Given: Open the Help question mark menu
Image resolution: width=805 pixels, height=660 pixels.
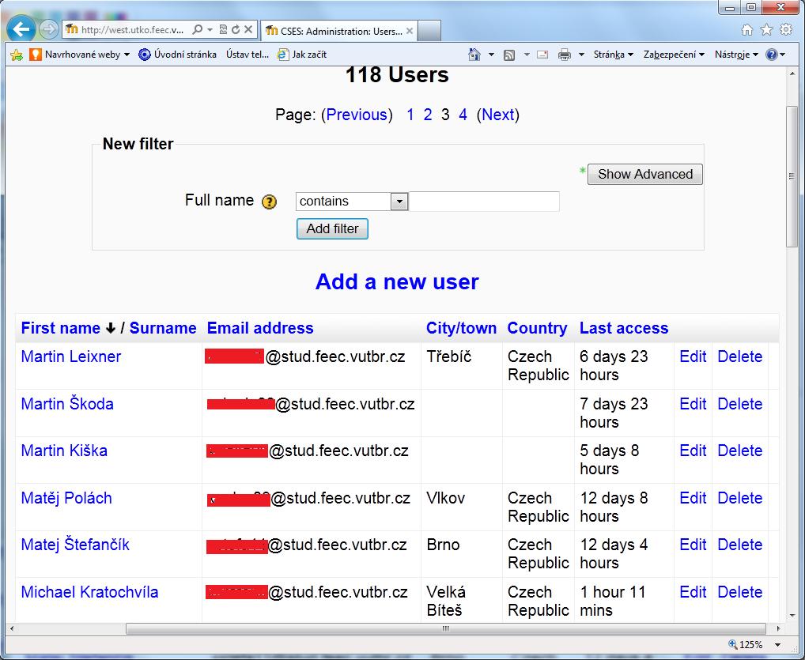Looking at the screenshot, I should click(775, 55).
